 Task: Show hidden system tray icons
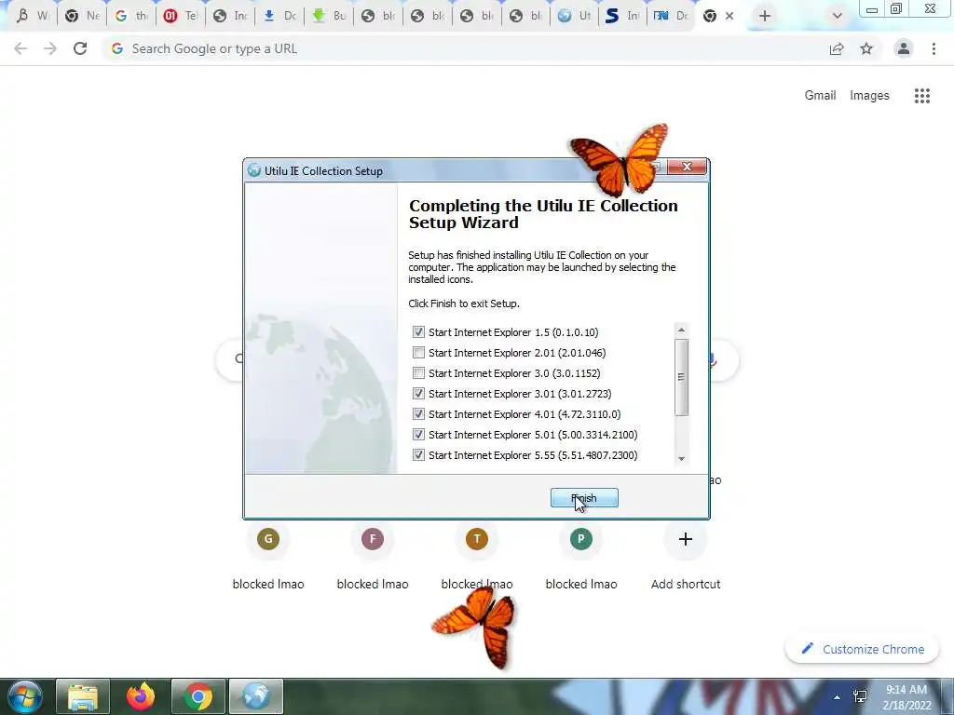pos(838,697)
